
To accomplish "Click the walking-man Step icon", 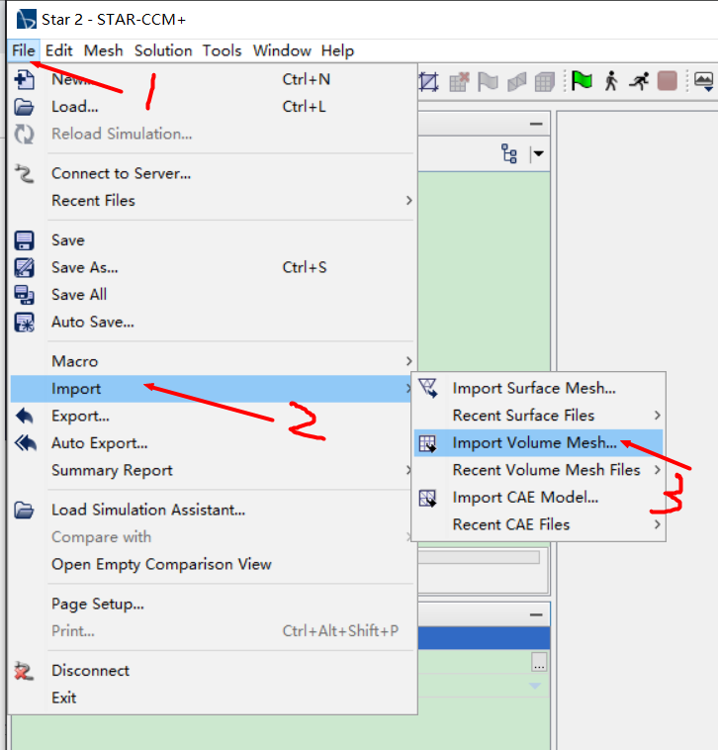I will pyautogui.click(x=610, y=80).
